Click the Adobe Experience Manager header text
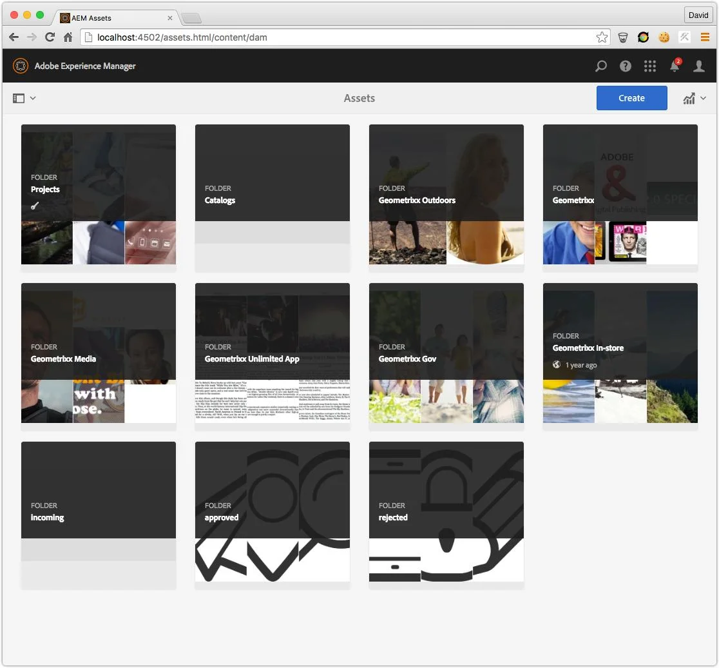 (x=85, y=66)
